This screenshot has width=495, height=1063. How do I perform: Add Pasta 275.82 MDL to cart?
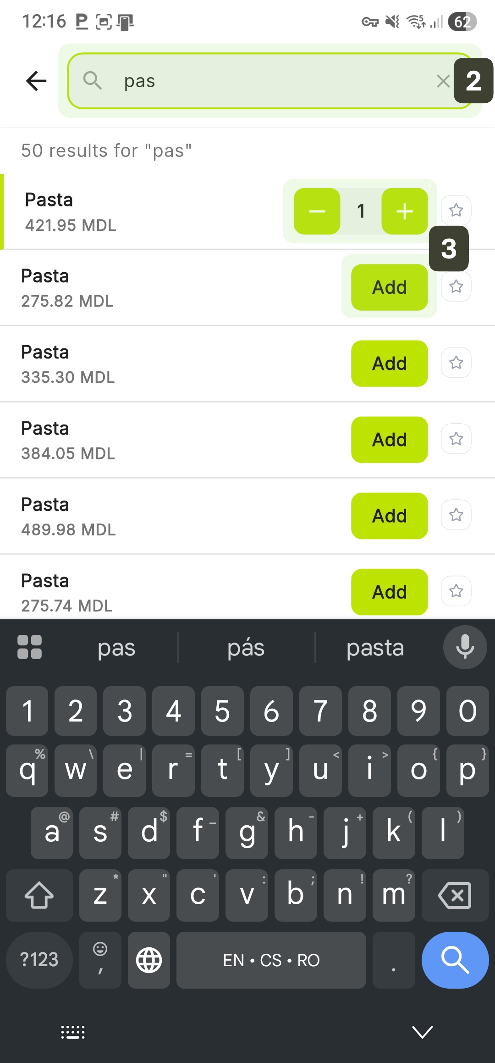[x=389, y=287]
